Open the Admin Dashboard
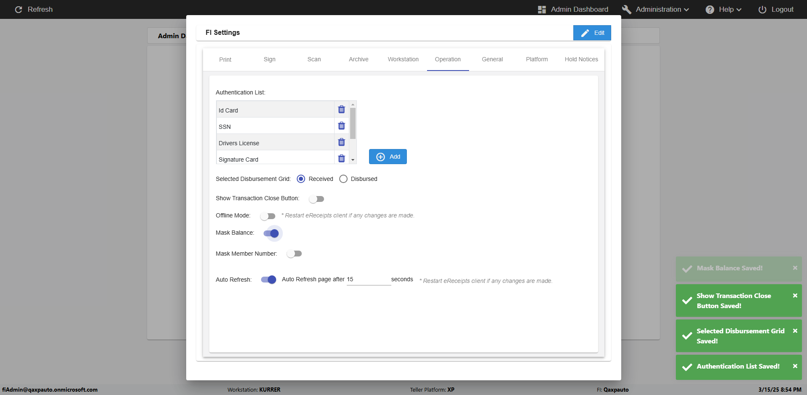Viewport: 807px width, 395px height. coord(573,9)
